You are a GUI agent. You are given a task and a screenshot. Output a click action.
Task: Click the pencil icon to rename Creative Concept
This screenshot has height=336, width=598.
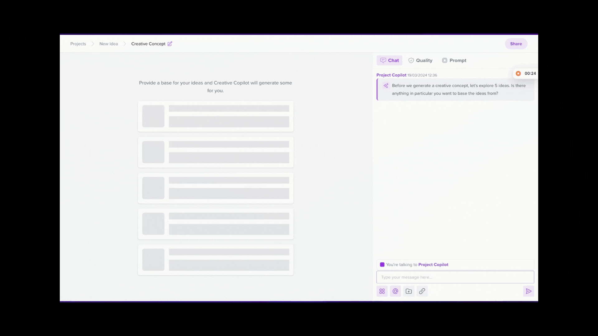(170, 44)
